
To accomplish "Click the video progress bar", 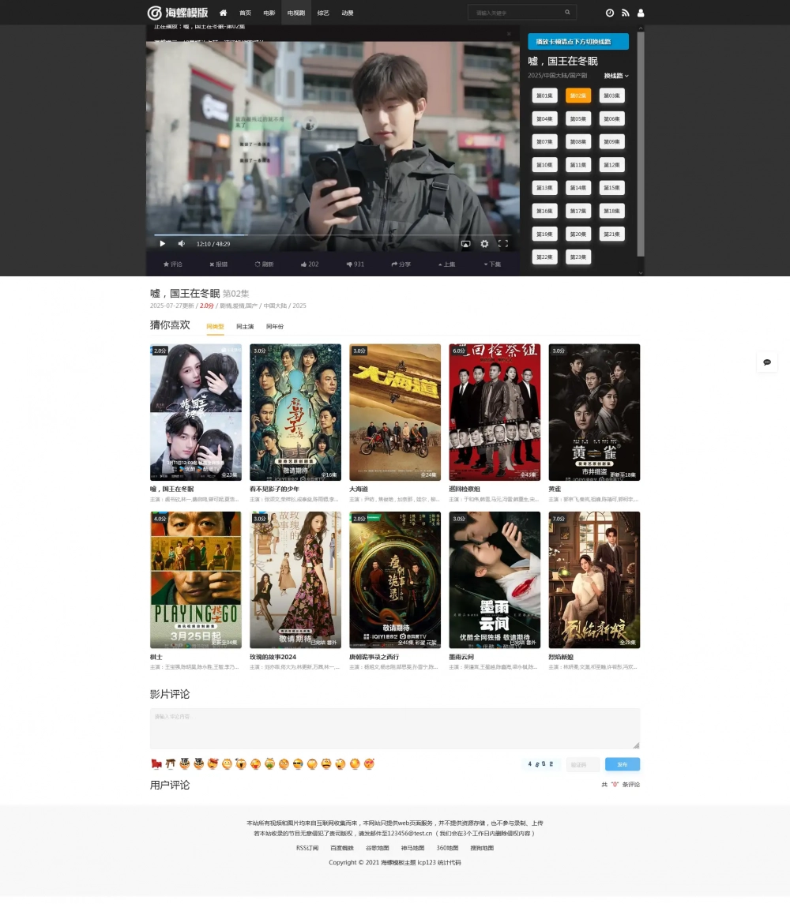I will (332, 234).
